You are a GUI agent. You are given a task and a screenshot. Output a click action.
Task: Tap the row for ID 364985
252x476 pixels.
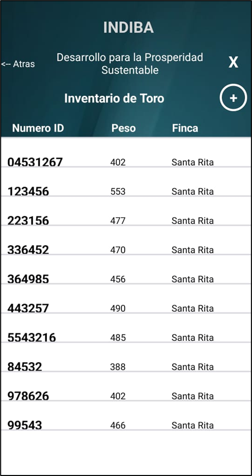click(x=126, y=275)
